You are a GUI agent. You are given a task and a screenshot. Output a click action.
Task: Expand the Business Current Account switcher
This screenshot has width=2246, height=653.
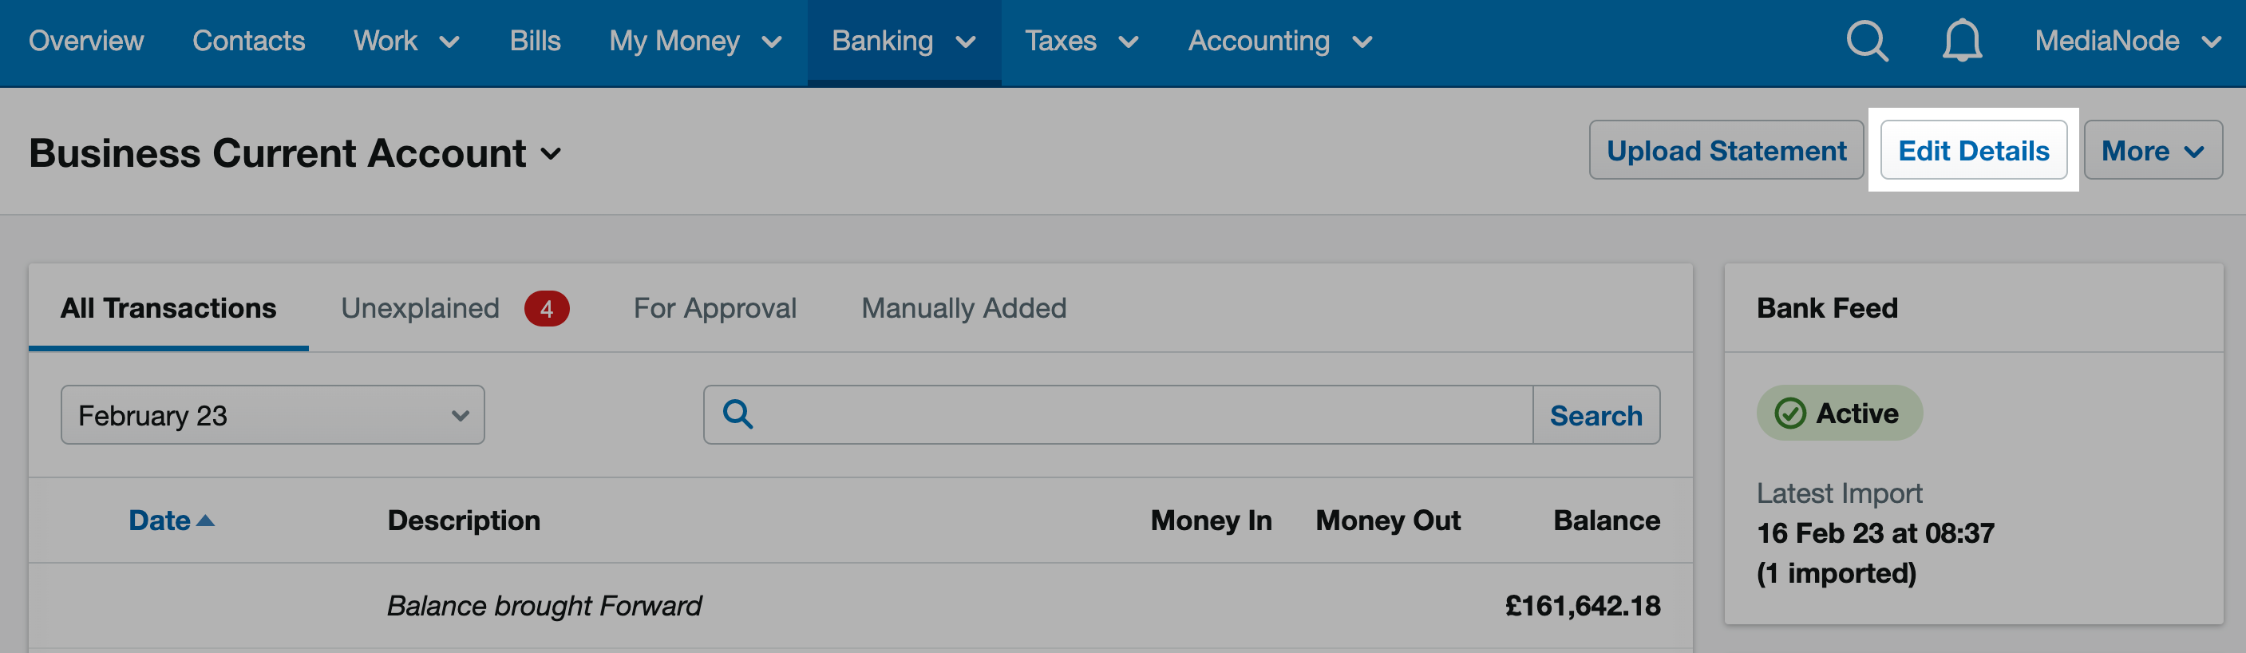pos(550,154)
